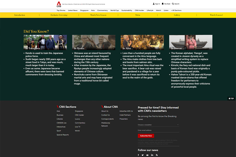Open the Watch Season 1 tab
236x157 pixels.
point(216,15)
